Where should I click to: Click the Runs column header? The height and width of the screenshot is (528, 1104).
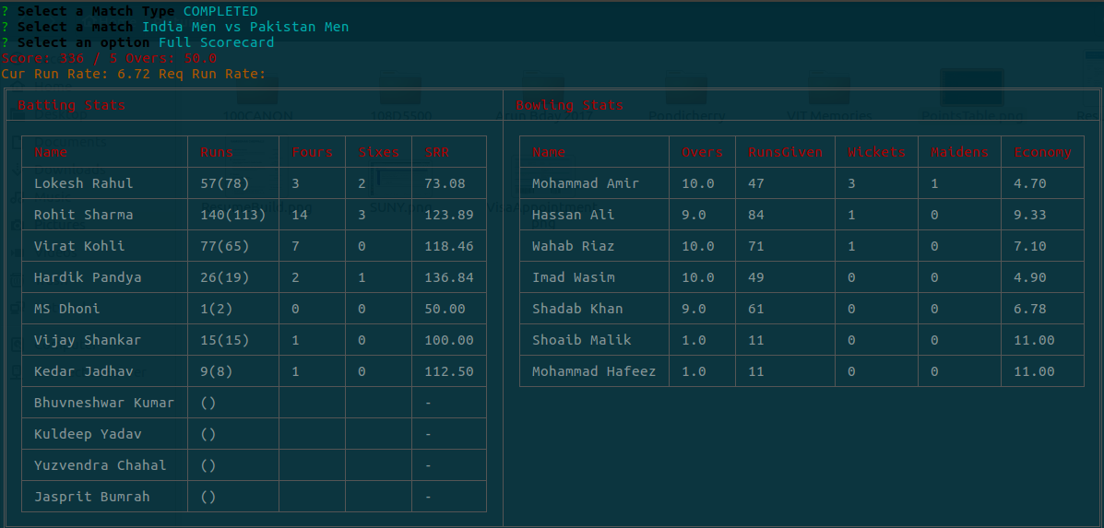coord(217,152)
